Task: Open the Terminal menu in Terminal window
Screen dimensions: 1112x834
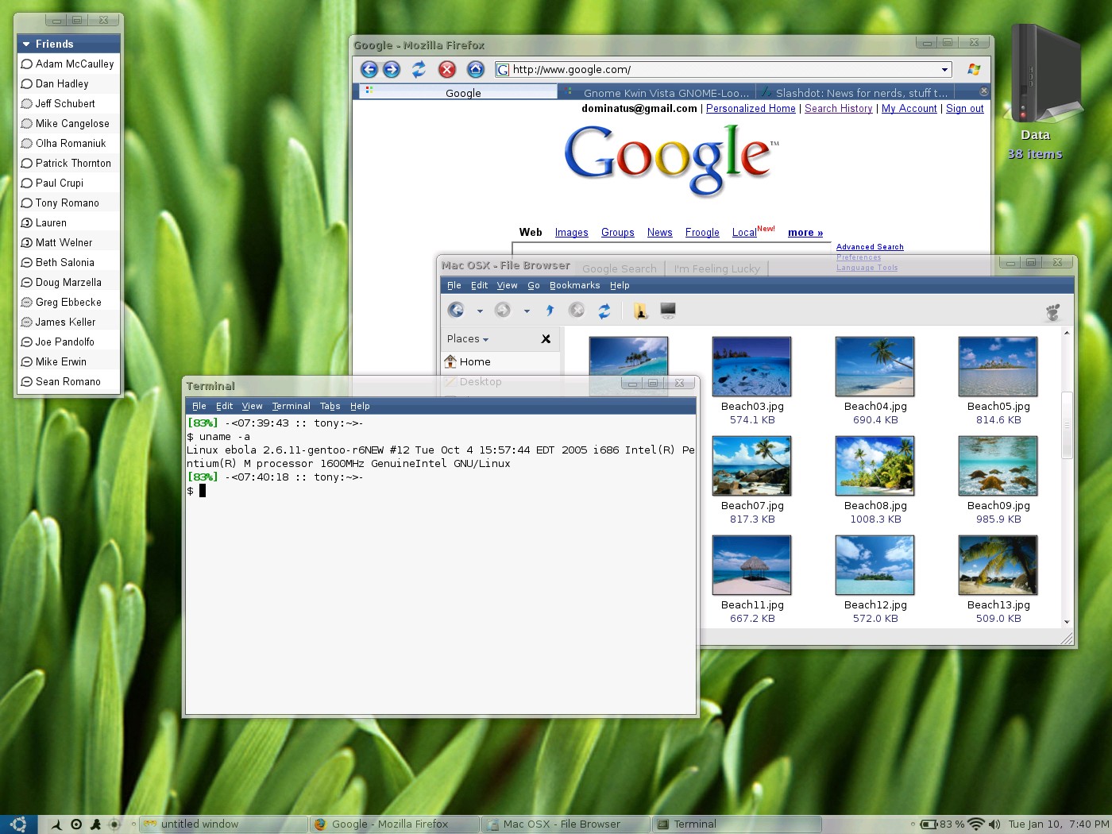Action: (x=291, y=406)
